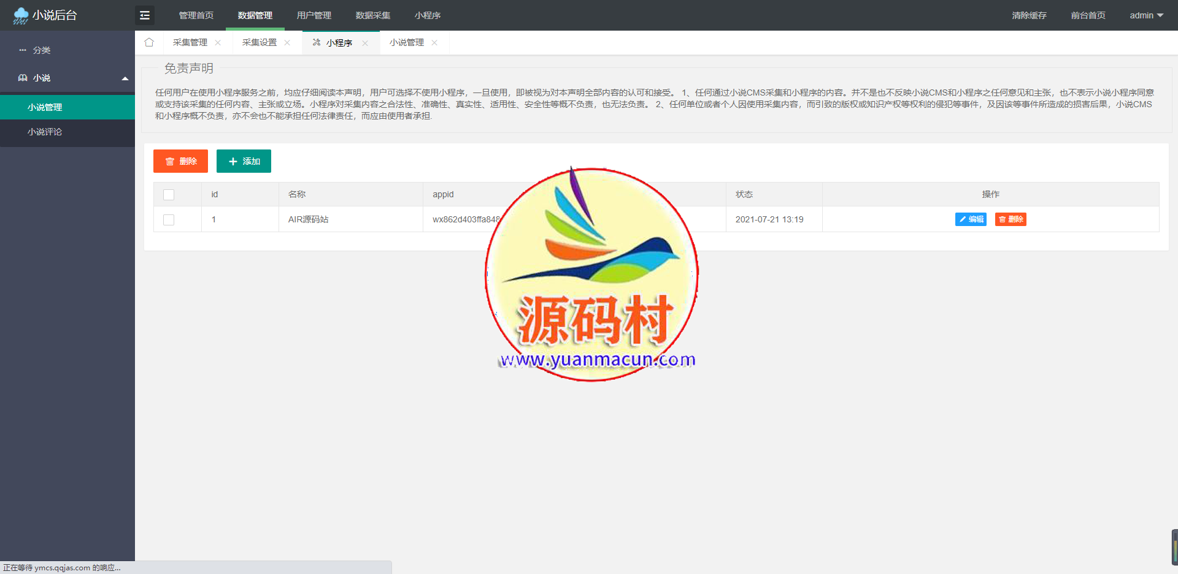The height and width of the screenshot is (574, 1178).
Task: Check the row checkbox for AIR源码站
Action: (169, 220)
